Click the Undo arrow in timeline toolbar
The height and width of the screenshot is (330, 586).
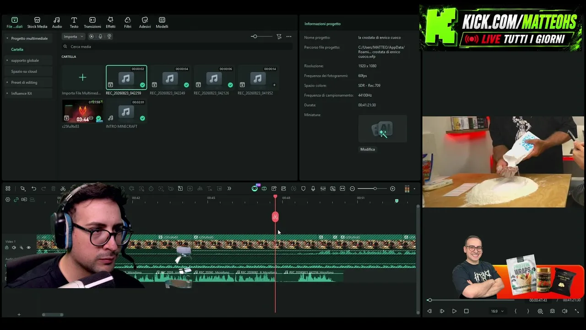point(34,189)
